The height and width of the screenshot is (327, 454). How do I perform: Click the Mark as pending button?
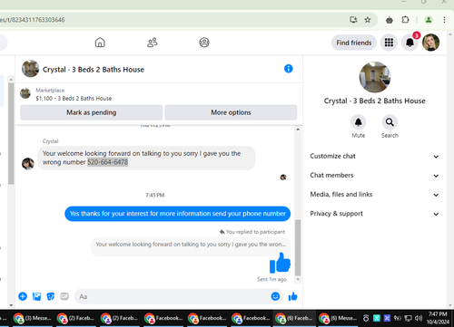click(x=91, y=112)
